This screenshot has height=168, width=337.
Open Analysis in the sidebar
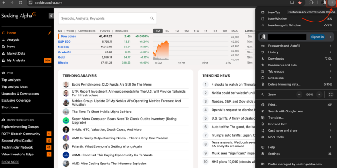[13, 40]
